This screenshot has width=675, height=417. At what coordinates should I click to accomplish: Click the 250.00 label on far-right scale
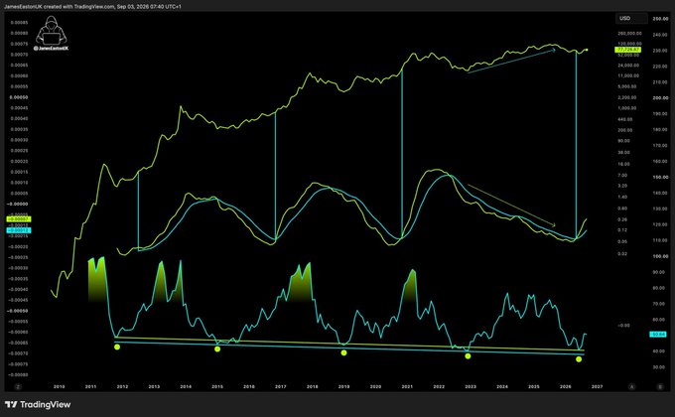(x=660, y=19)
